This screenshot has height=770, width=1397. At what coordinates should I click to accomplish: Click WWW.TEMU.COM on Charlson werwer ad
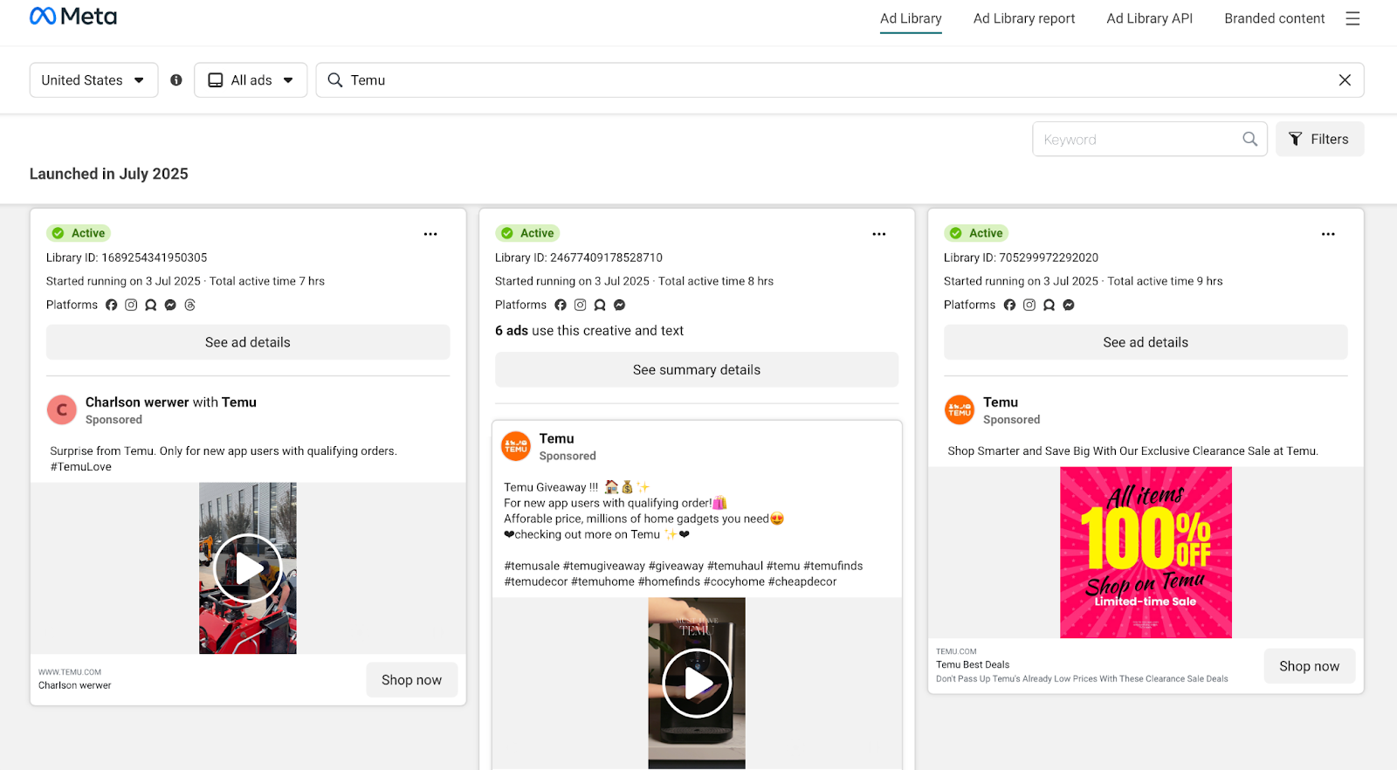tap(70, 672)
